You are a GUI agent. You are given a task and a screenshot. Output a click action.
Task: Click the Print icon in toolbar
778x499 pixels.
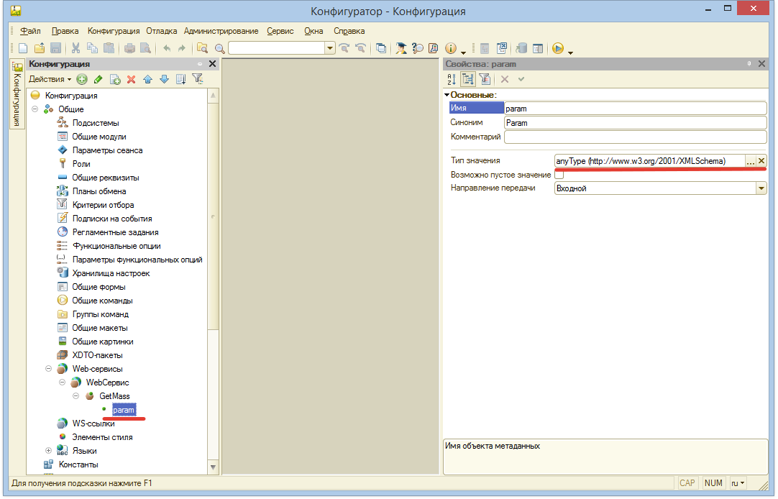(129, 49)
